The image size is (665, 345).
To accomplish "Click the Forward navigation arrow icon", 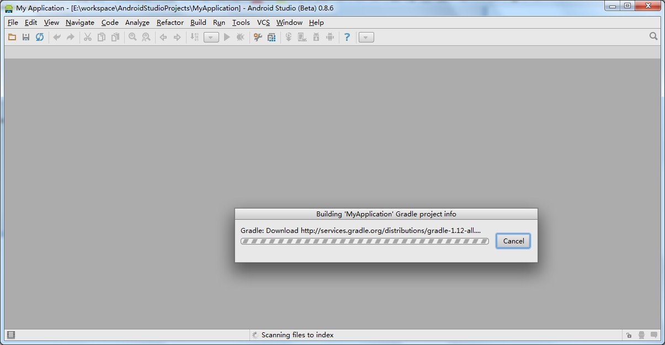I will [177, 37].
